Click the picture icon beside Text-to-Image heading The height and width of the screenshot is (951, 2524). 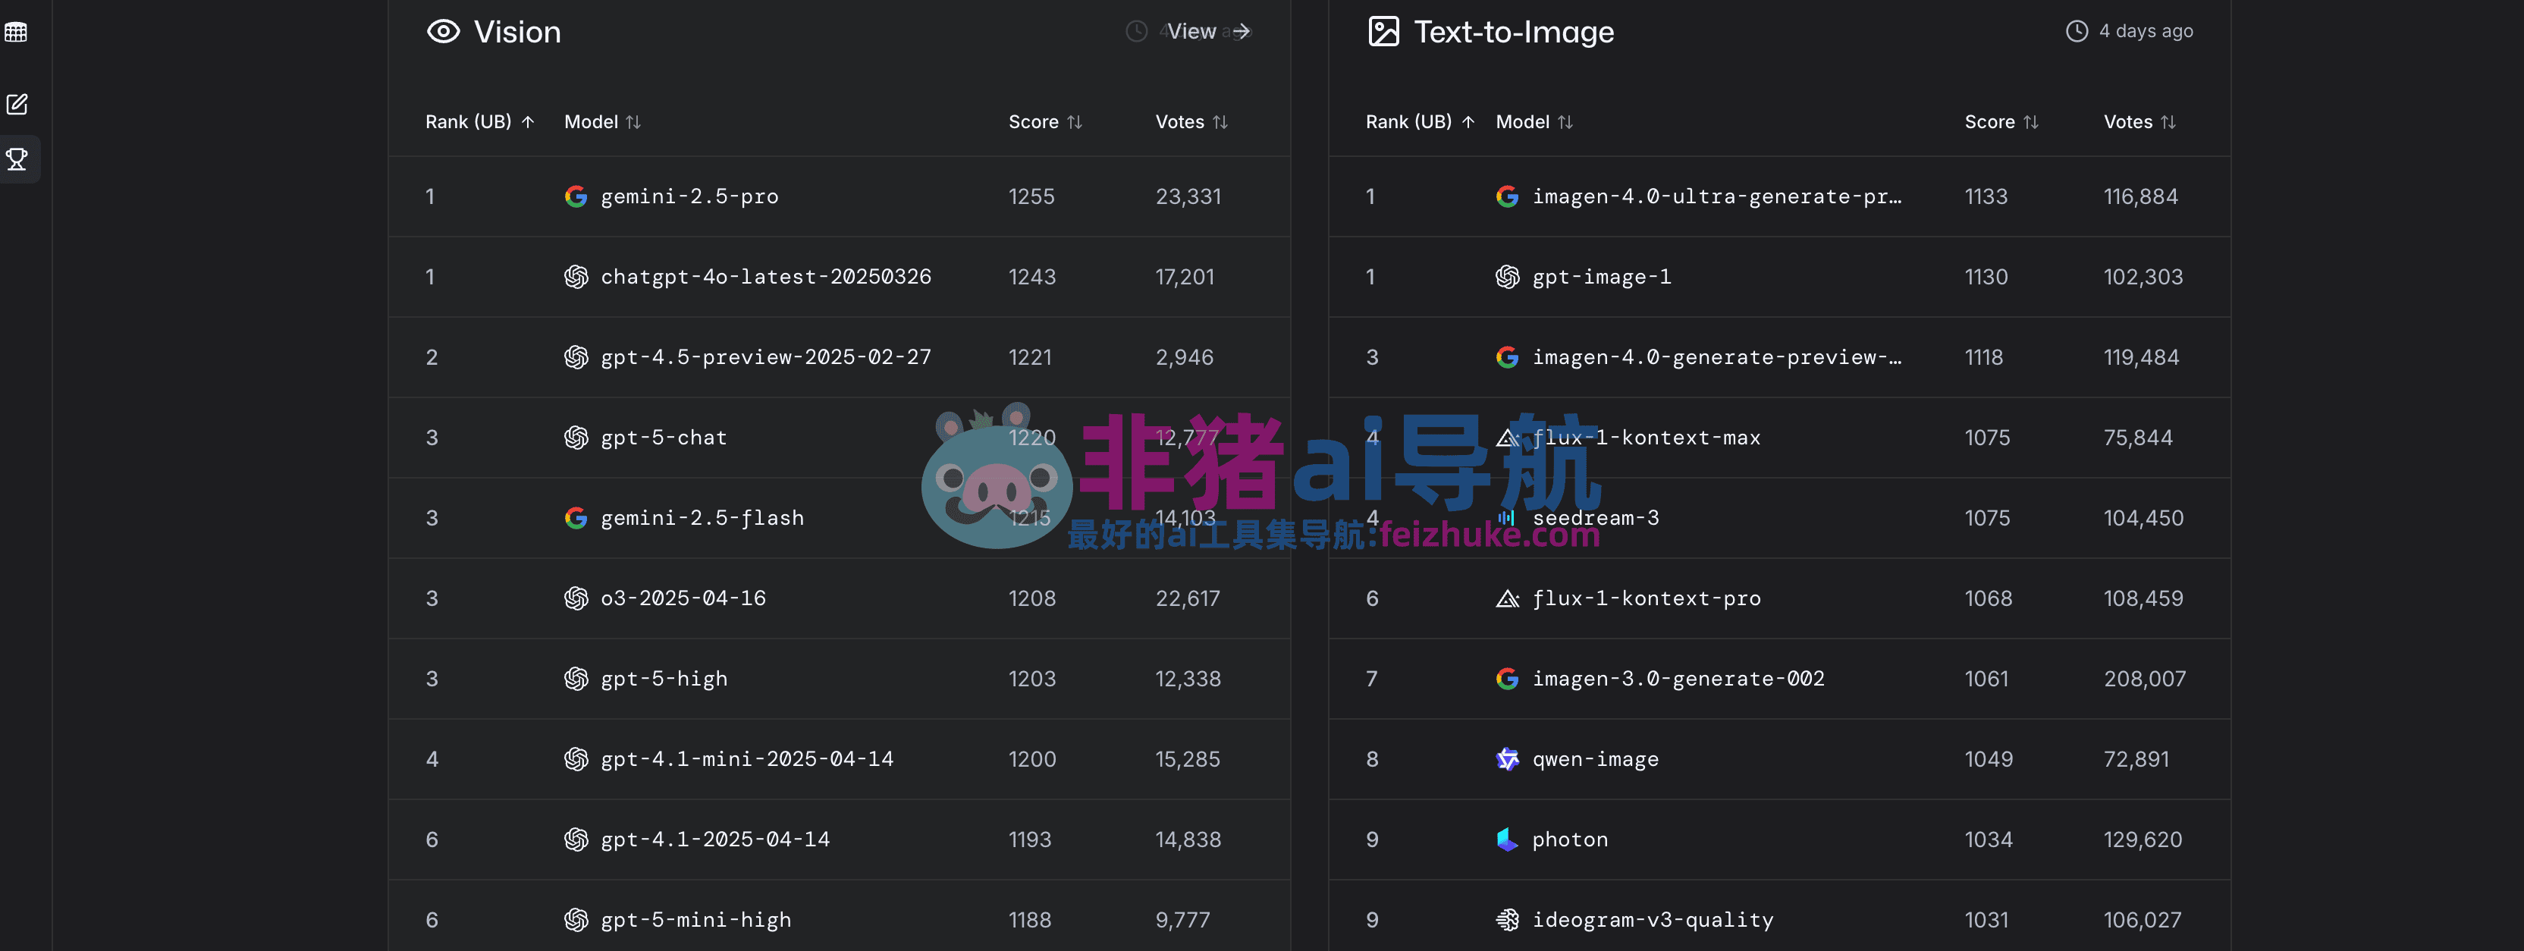click(x=1384, y=30)
